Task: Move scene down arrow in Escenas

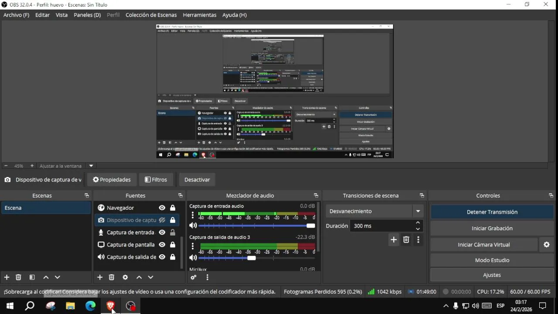Action: (57, 277)
